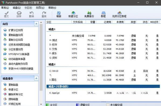Open 安装Win8/10到移动硬盘
This screenshot has height=106, width=161.
(18, 69)
